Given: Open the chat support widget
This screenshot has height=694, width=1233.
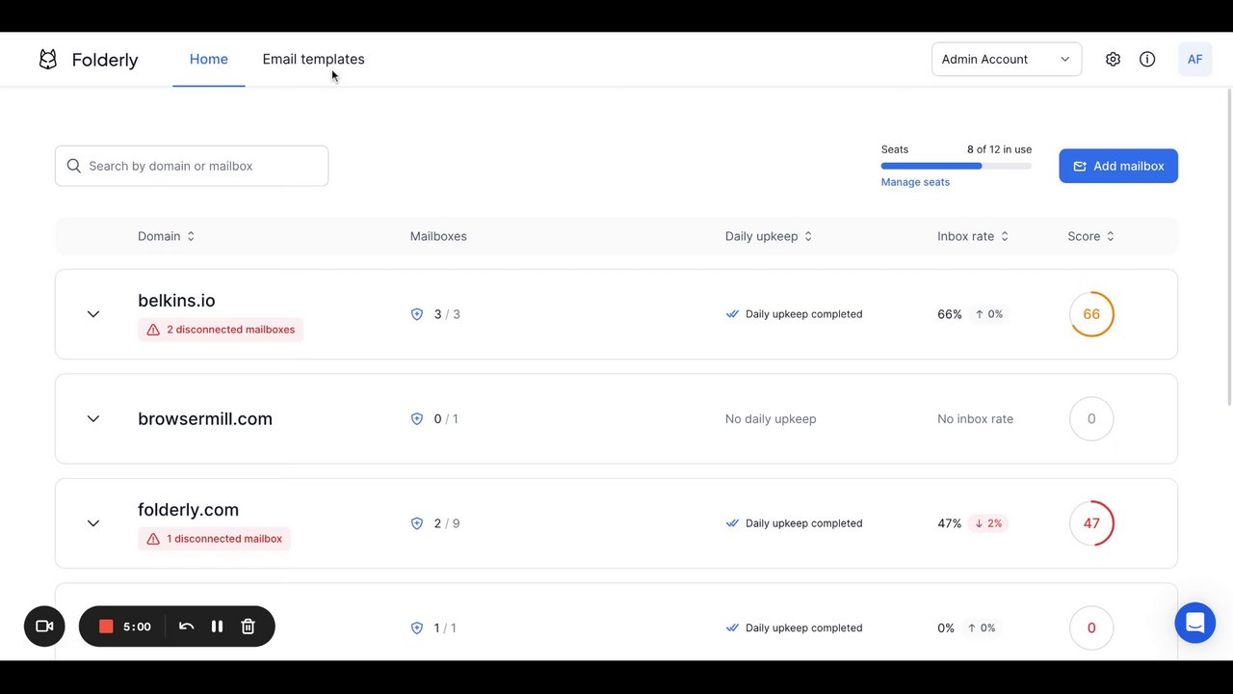Looking at the screenshot, I should pos(1194,623).
